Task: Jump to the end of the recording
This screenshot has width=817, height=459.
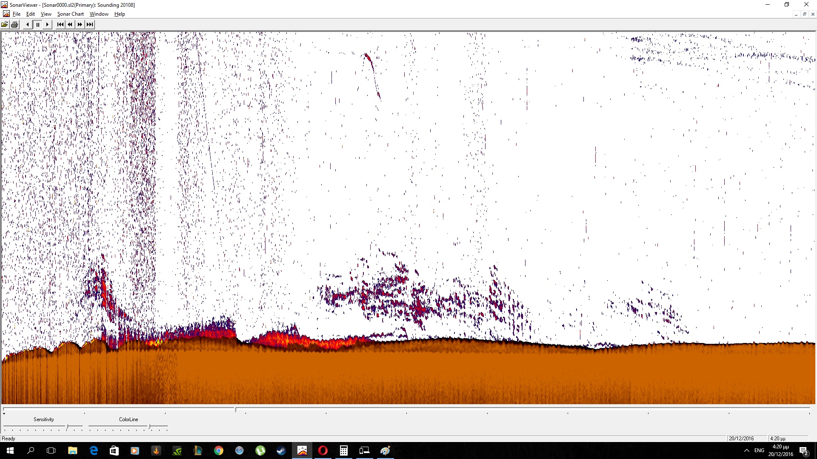Action: pos(89,25)
